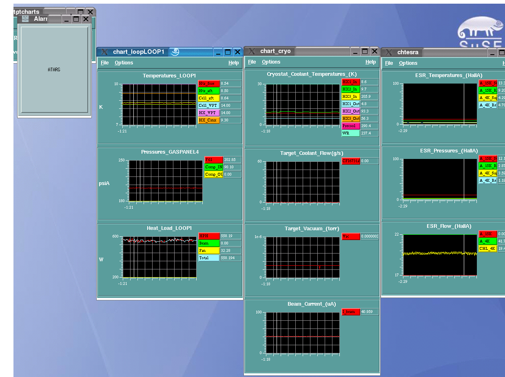The width and height of the screenshot is (505, 377).
Task: Select green A_15K_R button in ESR_Temperatures
Action: (488, 90)
